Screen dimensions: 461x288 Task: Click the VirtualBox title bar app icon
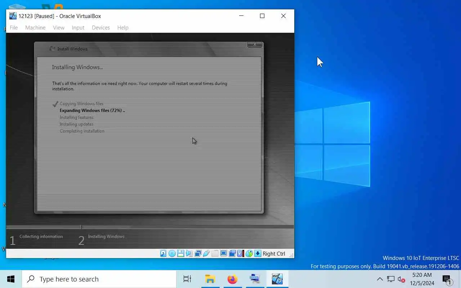[13, 16]
